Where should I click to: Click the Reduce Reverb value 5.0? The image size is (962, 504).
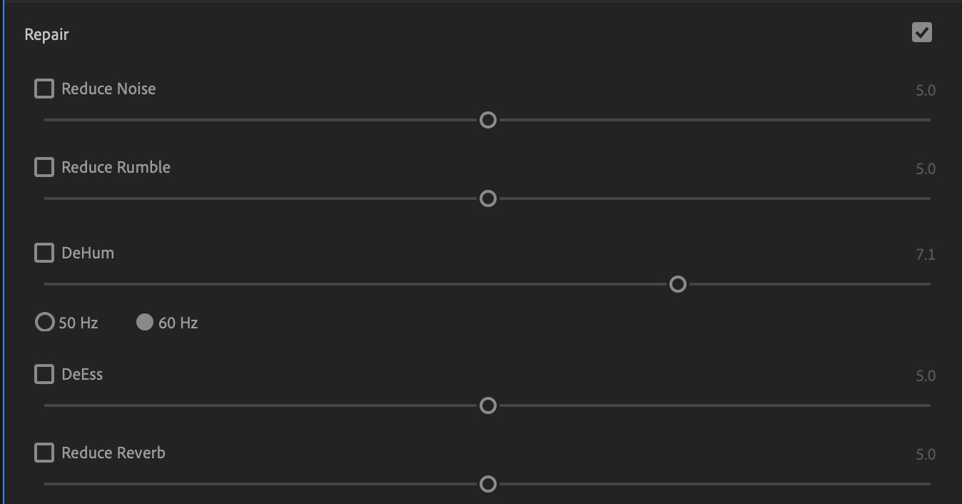pyautogui.click(x=925, y=455)
